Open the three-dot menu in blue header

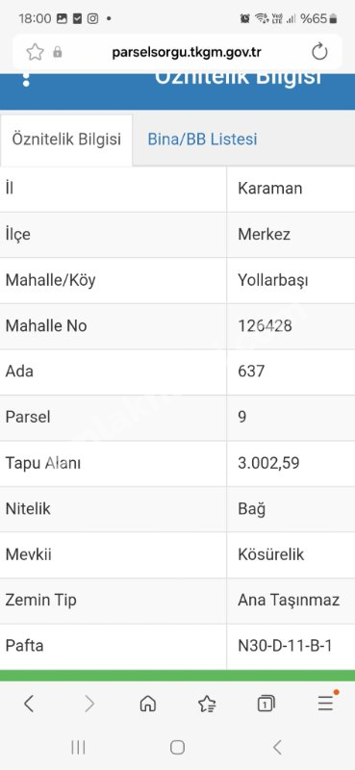26,80
